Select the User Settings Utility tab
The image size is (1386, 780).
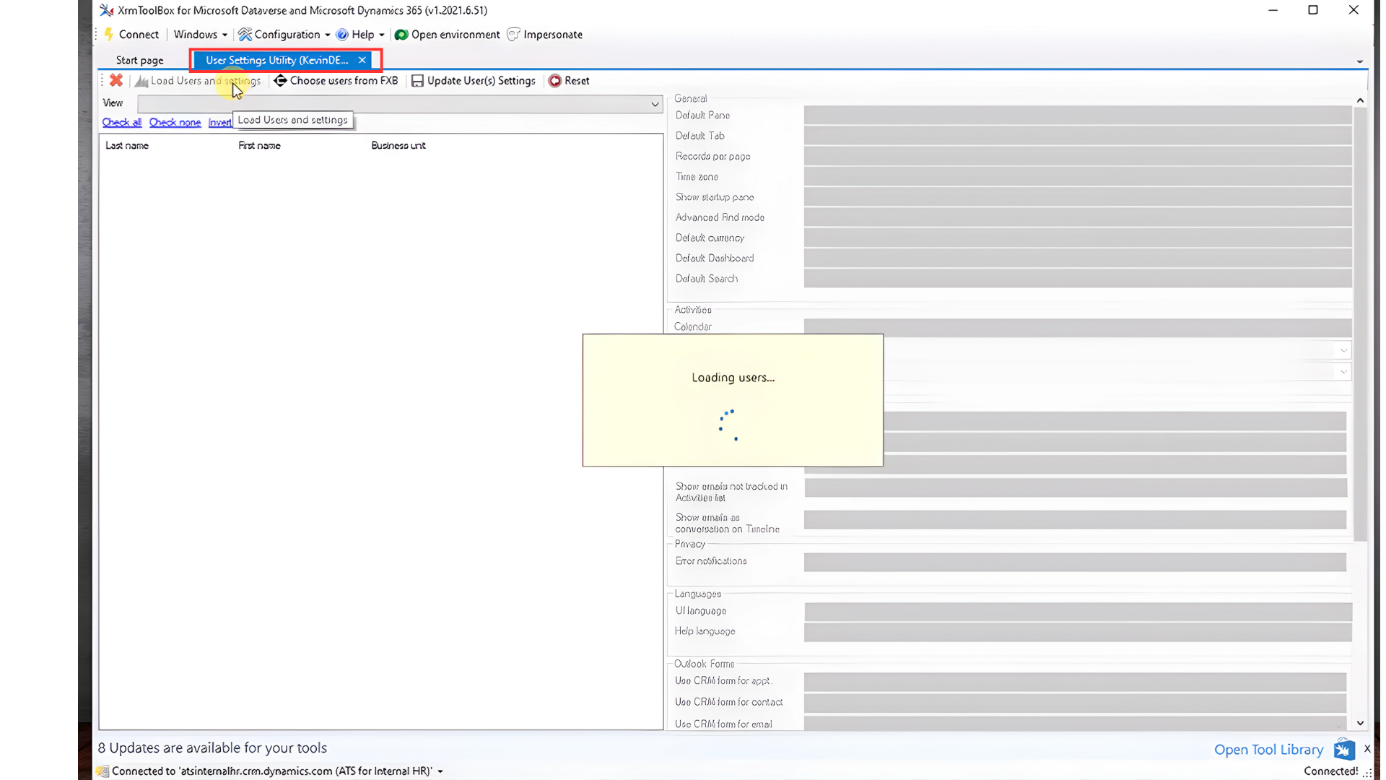pos(276,60)
